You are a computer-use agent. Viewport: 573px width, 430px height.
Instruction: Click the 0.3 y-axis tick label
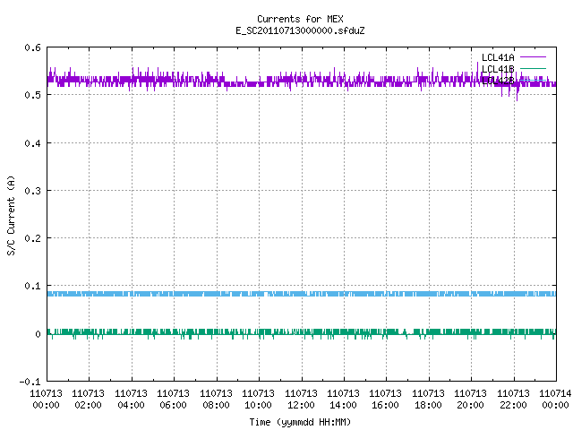(32, 191)
